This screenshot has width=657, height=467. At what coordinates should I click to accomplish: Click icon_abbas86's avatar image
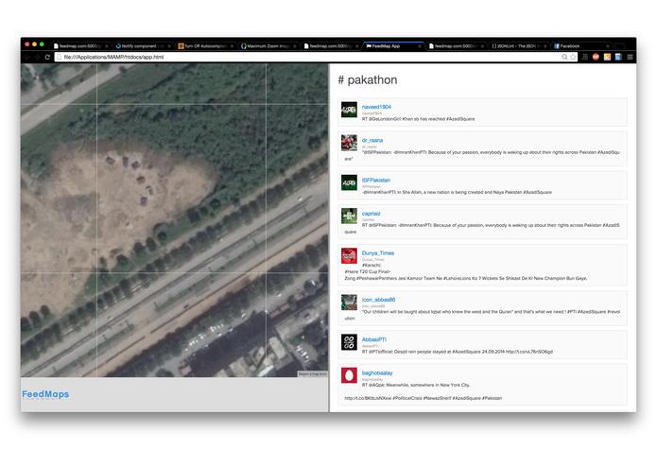(349, 302)
